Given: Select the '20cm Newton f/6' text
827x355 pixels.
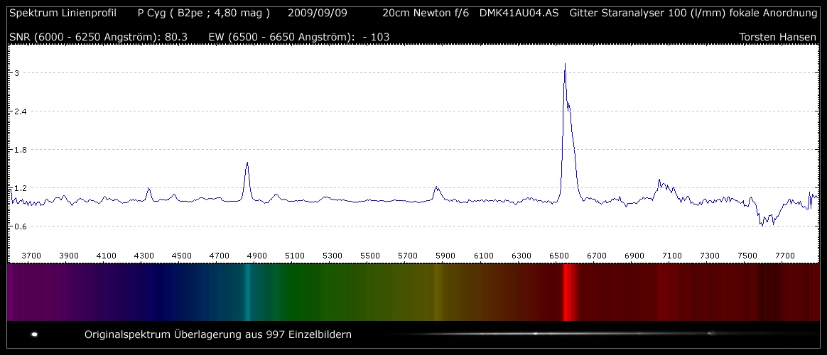Looking at the screenshot, I should (x=425, y=13).
